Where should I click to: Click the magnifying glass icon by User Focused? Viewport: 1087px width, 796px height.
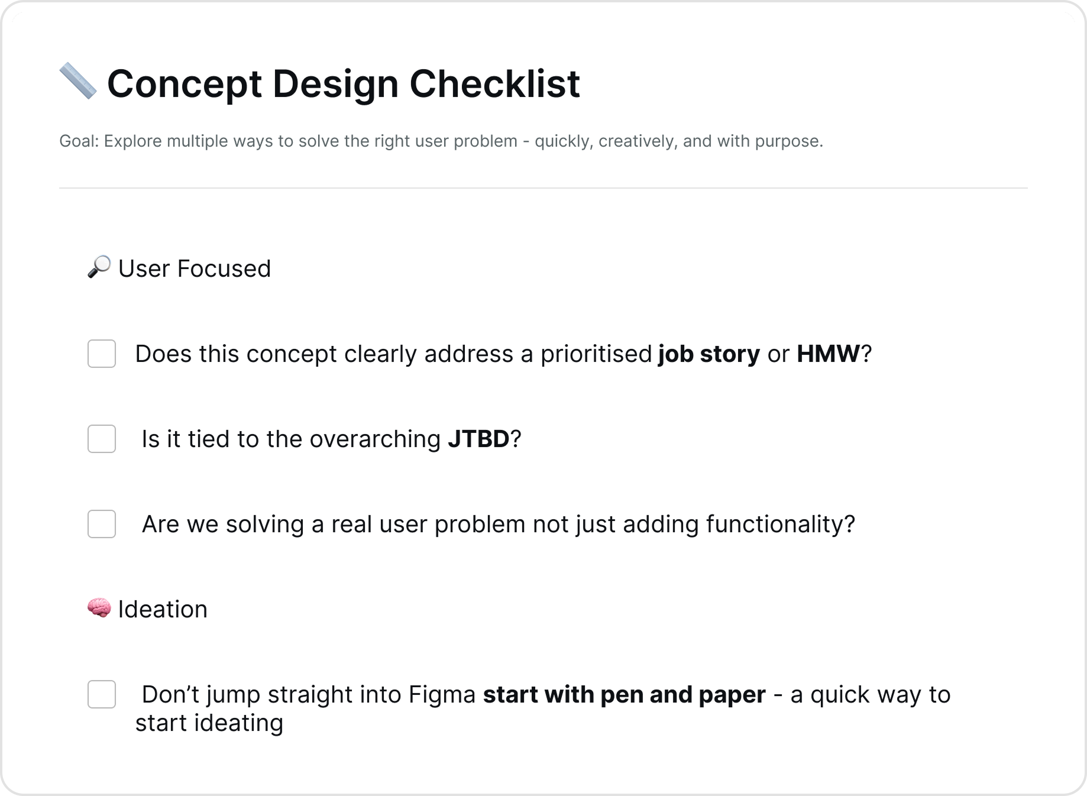[99, 267]
